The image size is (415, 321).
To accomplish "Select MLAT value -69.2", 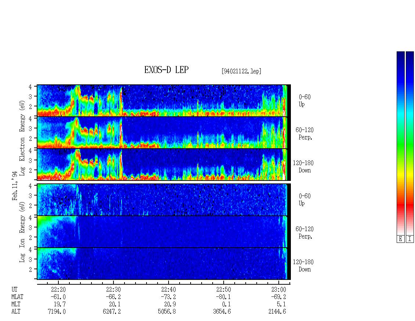I will (278, 297).
